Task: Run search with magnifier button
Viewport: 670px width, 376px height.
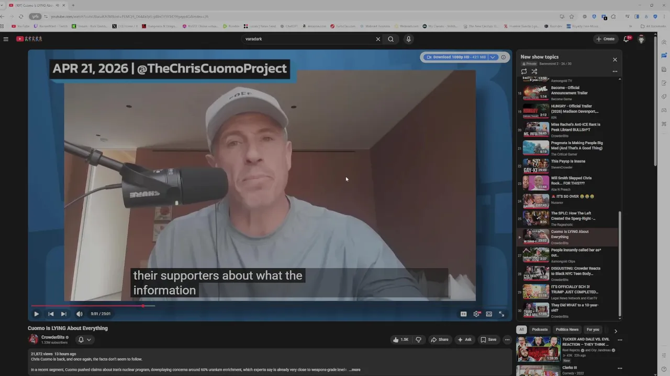Action: pyautogui.click(x=390, y=39)
